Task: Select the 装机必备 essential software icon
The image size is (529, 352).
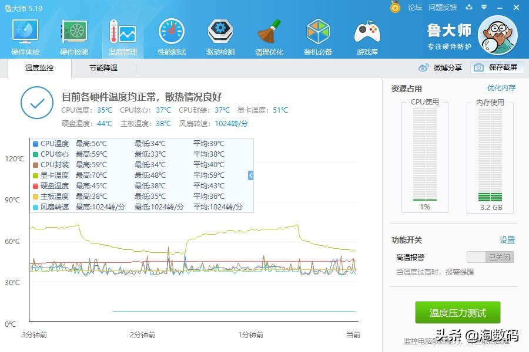Action: (317, 35)
